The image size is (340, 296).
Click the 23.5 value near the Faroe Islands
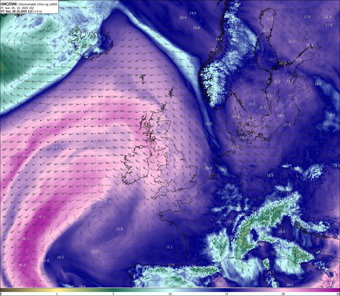(123, 81)
